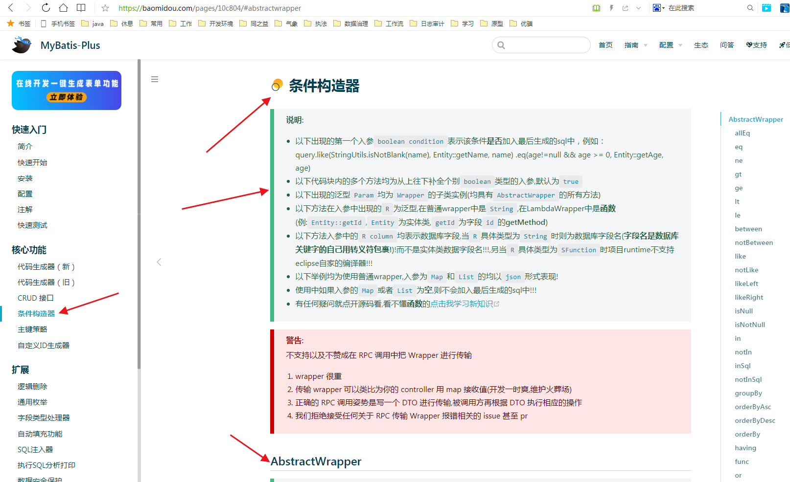Open the 优骥 bookmark folder
The image size is (790, 482).
coord(521,23)
